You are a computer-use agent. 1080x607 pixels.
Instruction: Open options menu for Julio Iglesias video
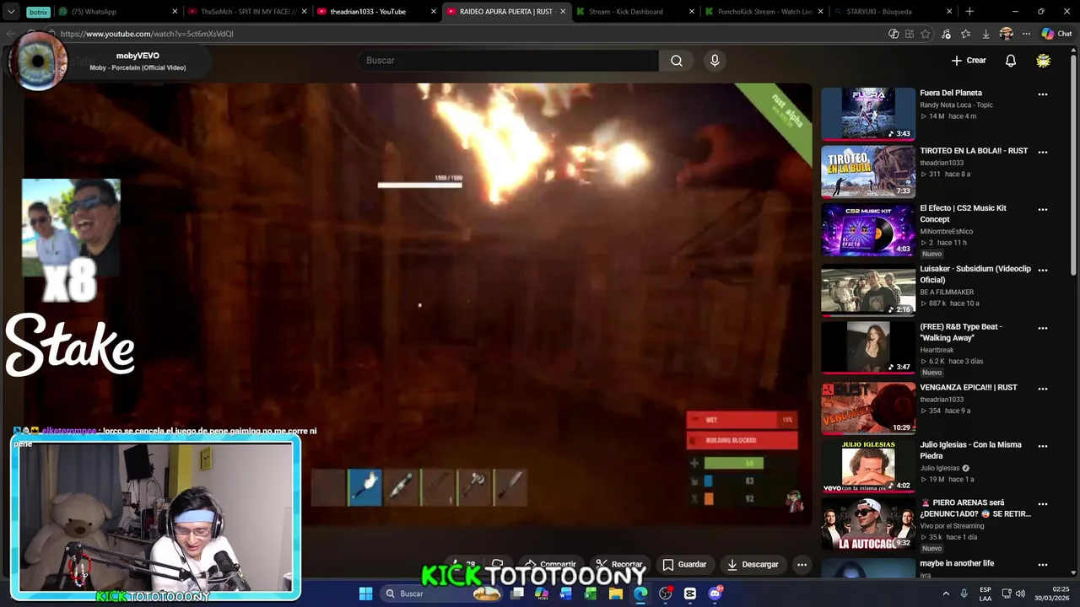click(1043, 447)
